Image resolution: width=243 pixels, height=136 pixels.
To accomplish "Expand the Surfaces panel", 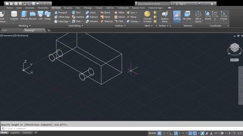I will pyautogui.click(x=120, y=26).
